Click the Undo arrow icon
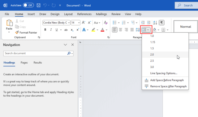198x117 pixels. tap(45, 5)
